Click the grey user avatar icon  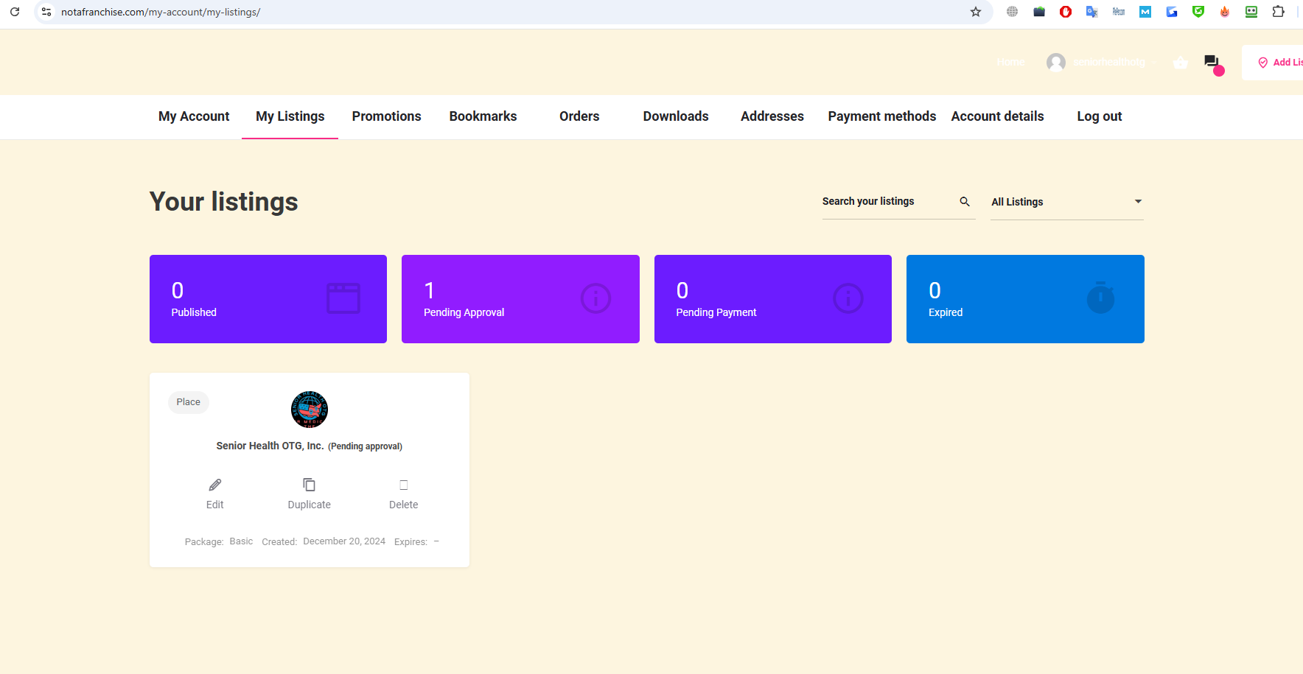click(x=1056, y=63)
